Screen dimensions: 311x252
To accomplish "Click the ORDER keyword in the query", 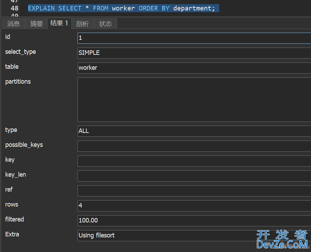I will point(148,8).
